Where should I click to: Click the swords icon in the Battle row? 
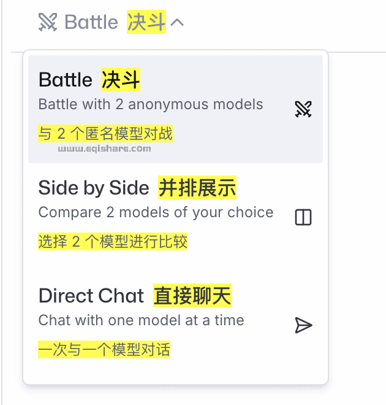click(303, 109)
